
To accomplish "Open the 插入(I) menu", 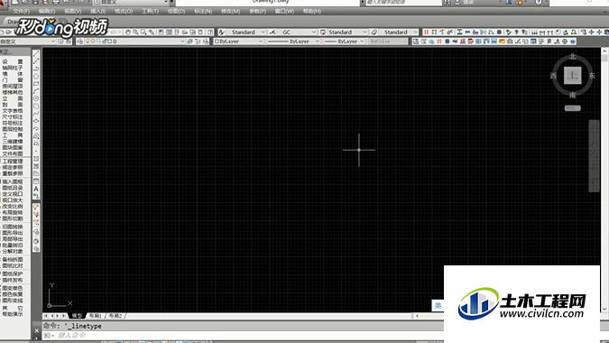I will point(97,11).
